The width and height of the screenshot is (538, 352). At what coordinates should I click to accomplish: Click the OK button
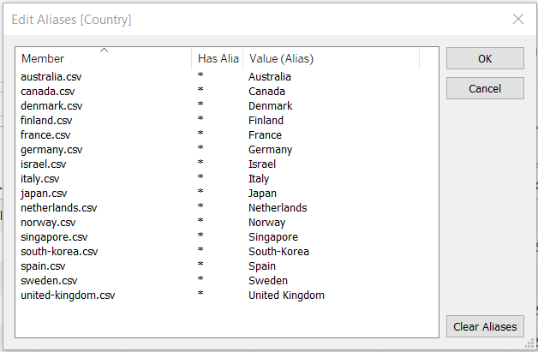(x=485, y=58)
